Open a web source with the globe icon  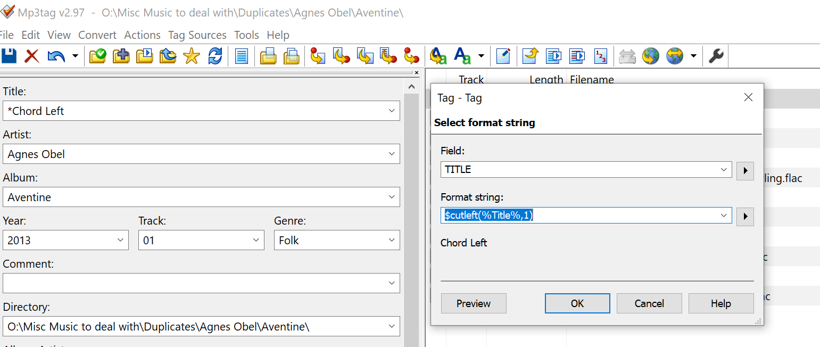click(x=651, y=56)
